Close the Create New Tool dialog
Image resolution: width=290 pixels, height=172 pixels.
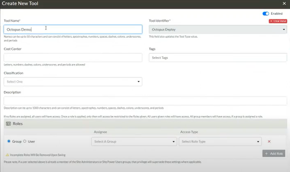click(284, 4)
